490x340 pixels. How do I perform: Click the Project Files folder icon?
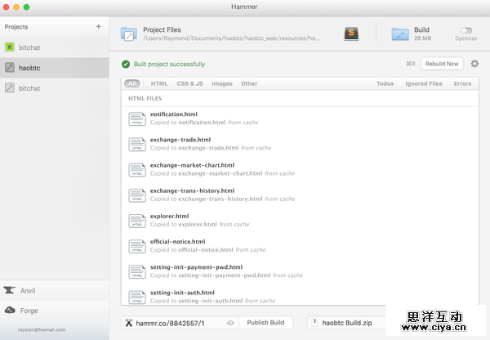[x=129, y=34]
